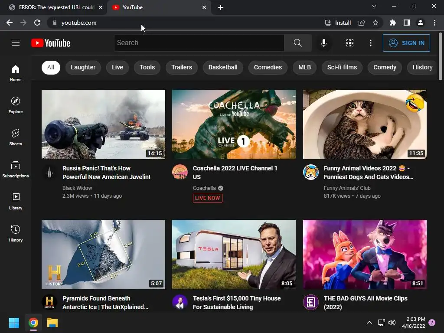Click the magnifier search button

pos(297,43)
